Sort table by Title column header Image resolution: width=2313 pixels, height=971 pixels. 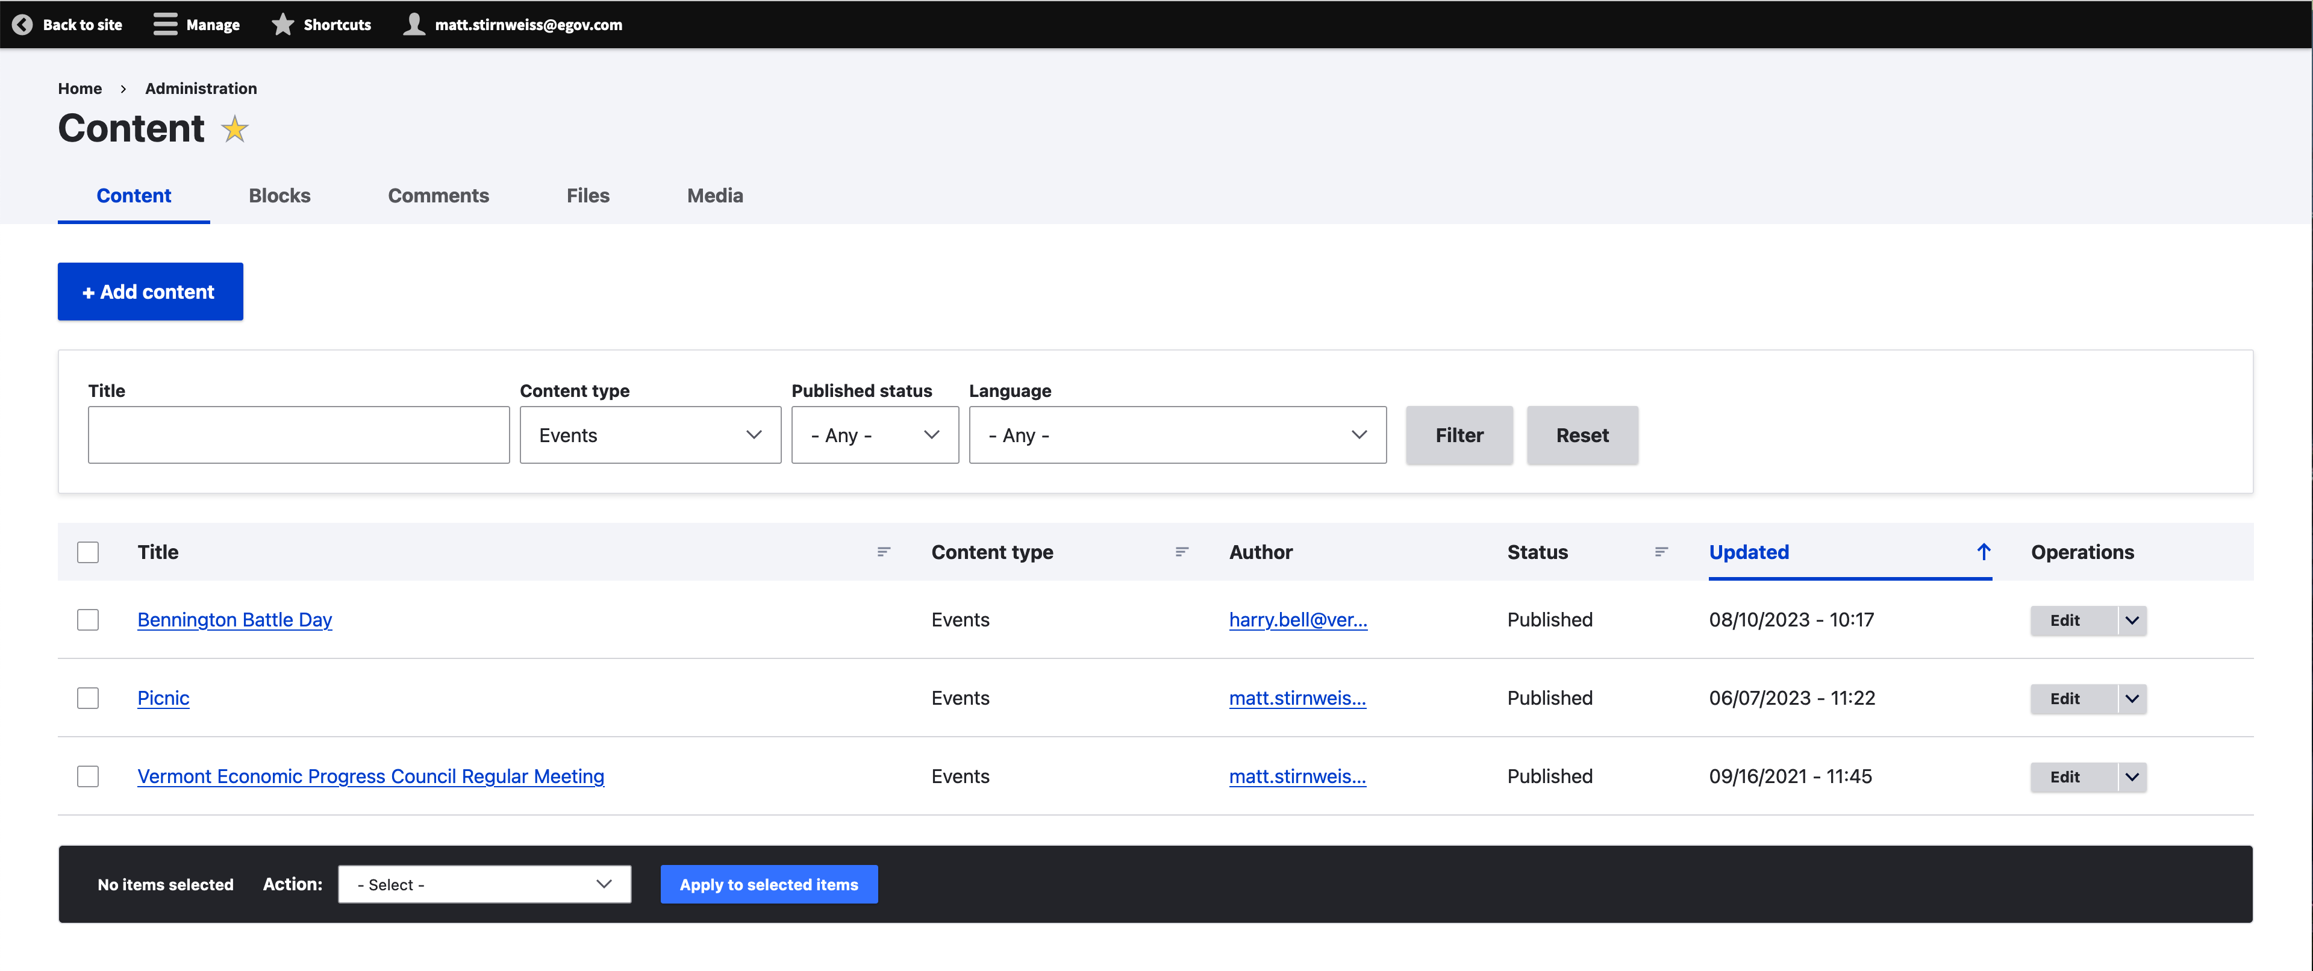[158, 552]
